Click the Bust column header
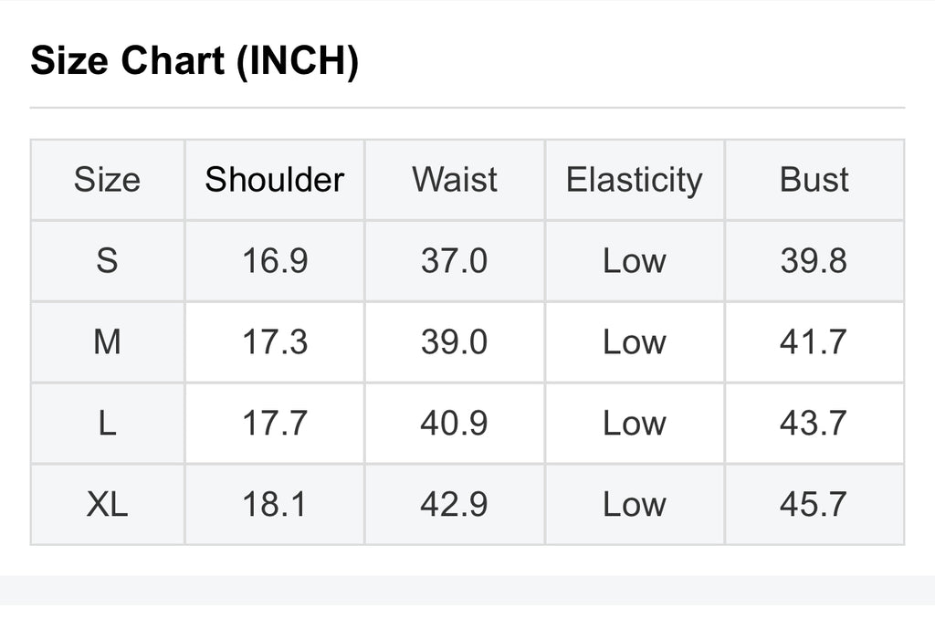The image size is (935, 619). click(x=814, y=180)
